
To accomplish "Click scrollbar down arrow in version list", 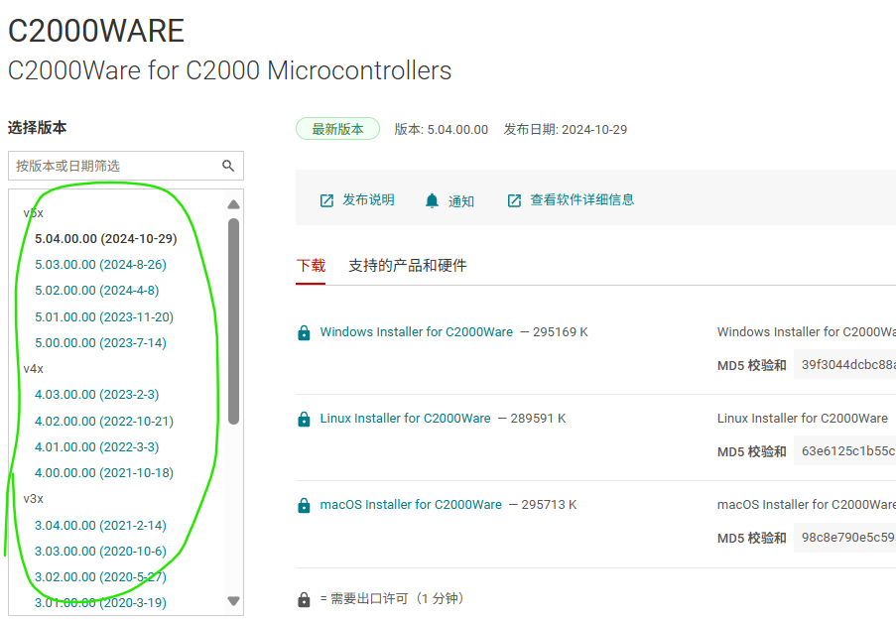I will (x=232, y=600).
